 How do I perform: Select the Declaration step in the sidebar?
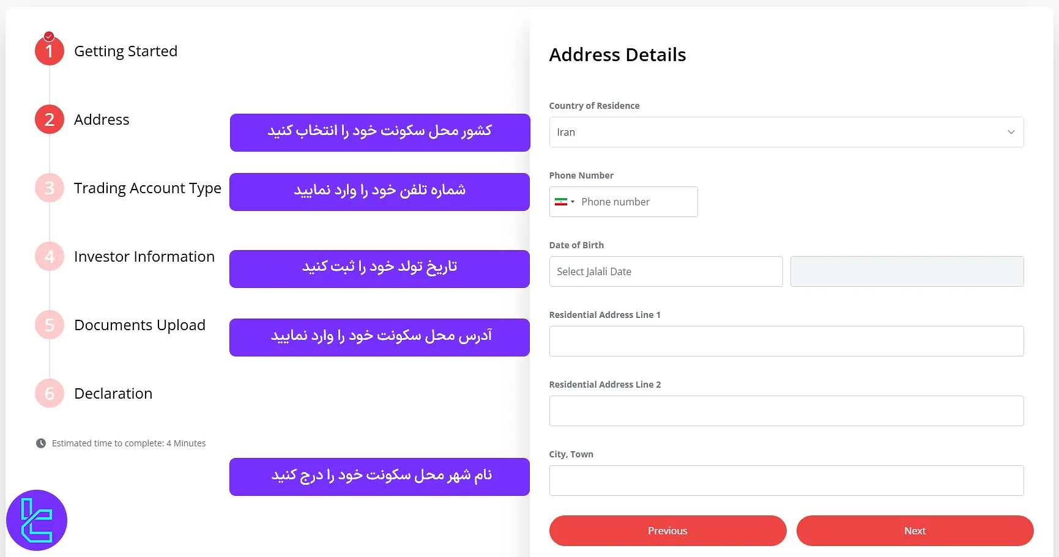(x=113, y=393)
